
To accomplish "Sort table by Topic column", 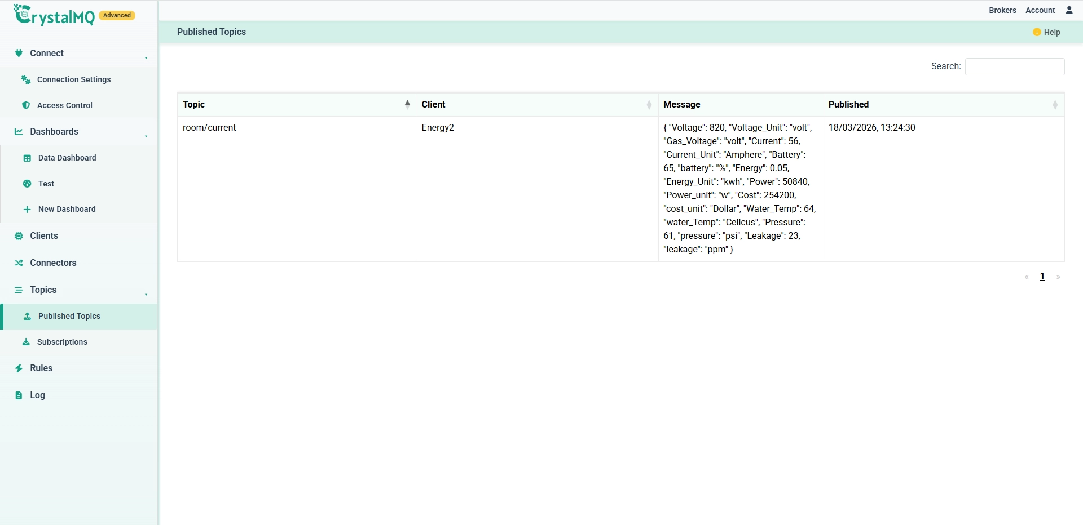I will tap(297, 104).
